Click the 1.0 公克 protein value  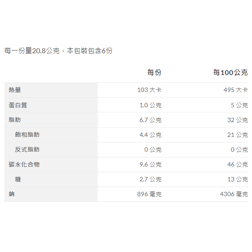click(150, 105)
